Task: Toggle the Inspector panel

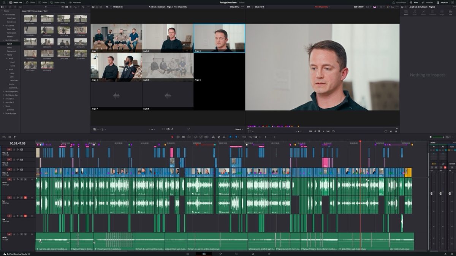Action: tap(442, 2)
